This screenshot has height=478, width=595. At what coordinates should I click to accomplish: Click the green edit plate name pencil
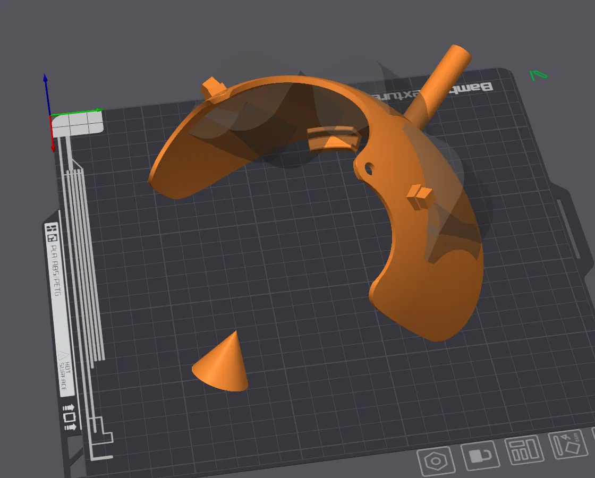point(539,75)
